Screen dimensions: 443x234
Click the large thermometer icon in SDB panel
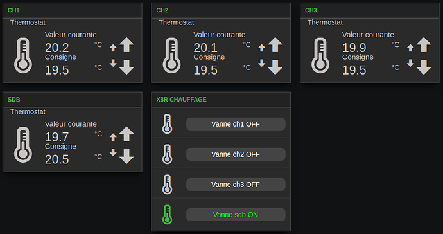tap(23, 145)
